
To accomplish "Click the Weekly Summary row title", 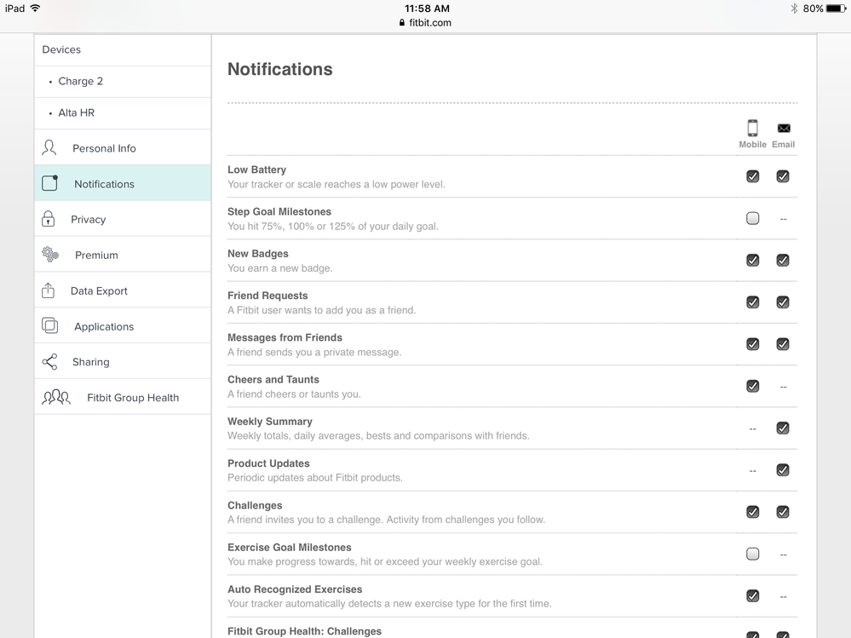I will [270, 422].
